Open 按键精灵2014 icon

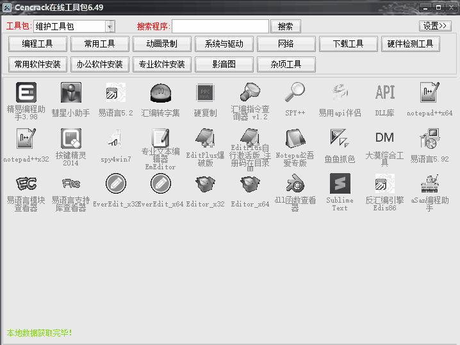(x=70, y=139)
